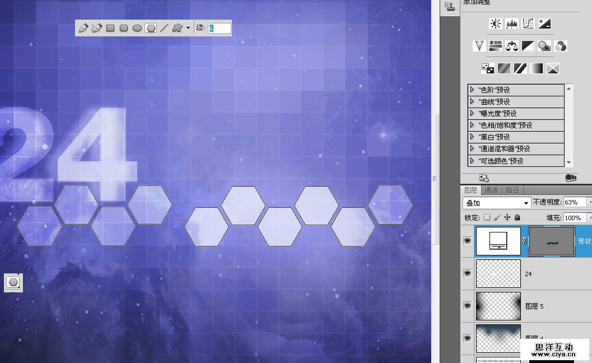Add a Brightness/Contrast adjustment
The image size is (592, 363).
[x=495, y=24]
